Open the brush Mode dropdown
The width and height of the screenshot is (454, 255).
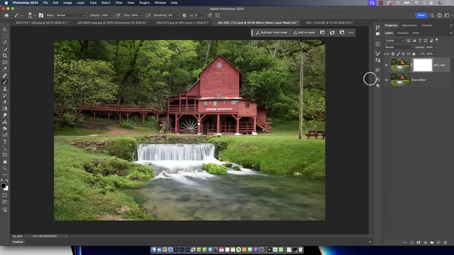pyautogui.click(x=71, y=15)
